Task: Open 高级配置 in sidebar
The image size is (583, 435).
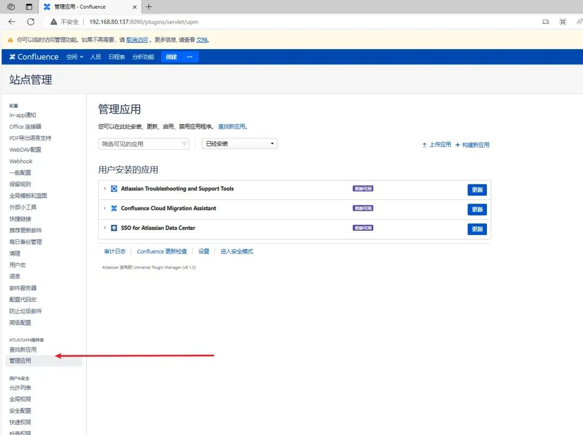Action: 20,323
